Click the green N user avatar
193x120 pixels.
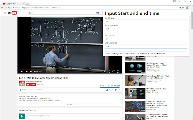point(22,116)
